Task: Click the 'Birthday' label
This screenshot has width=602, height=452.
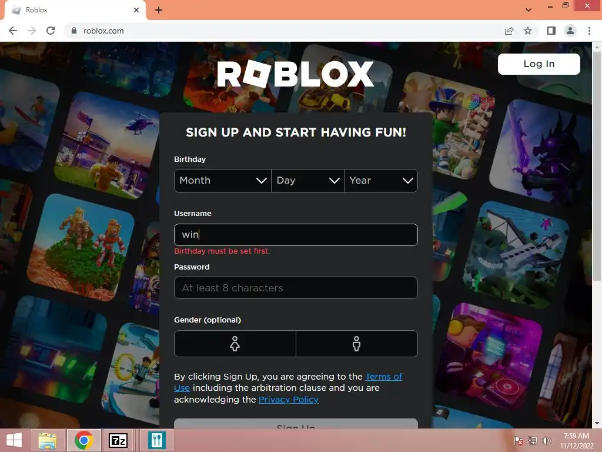Action: pyautogui.click(x=190, y=159)
